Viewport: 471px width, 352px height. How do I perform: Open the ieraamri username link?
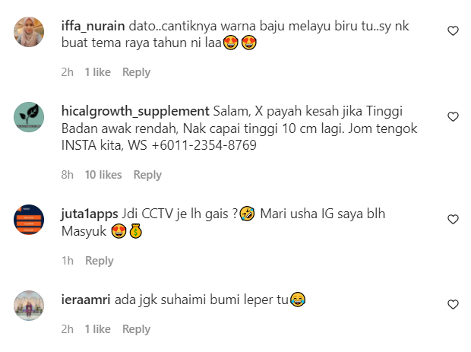click(x=86, y=300)
